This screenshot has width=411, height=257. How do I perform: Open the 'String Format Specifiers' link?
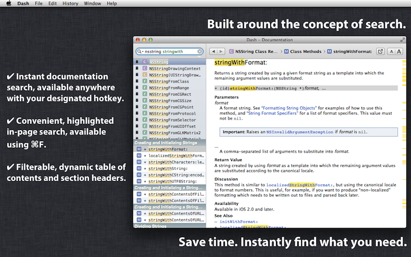point(272,113)
